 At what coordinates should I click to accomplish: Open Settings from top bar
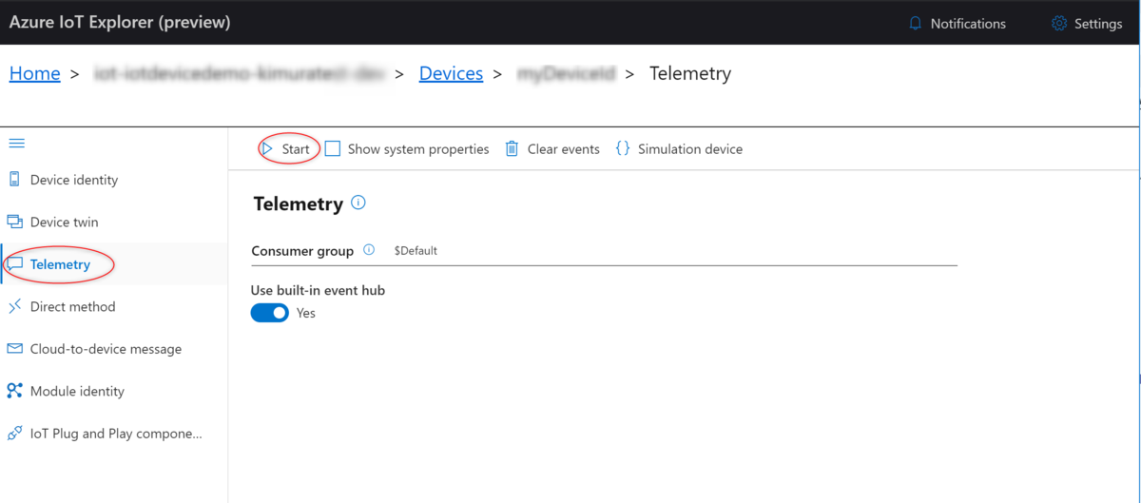pos(1087,24)
